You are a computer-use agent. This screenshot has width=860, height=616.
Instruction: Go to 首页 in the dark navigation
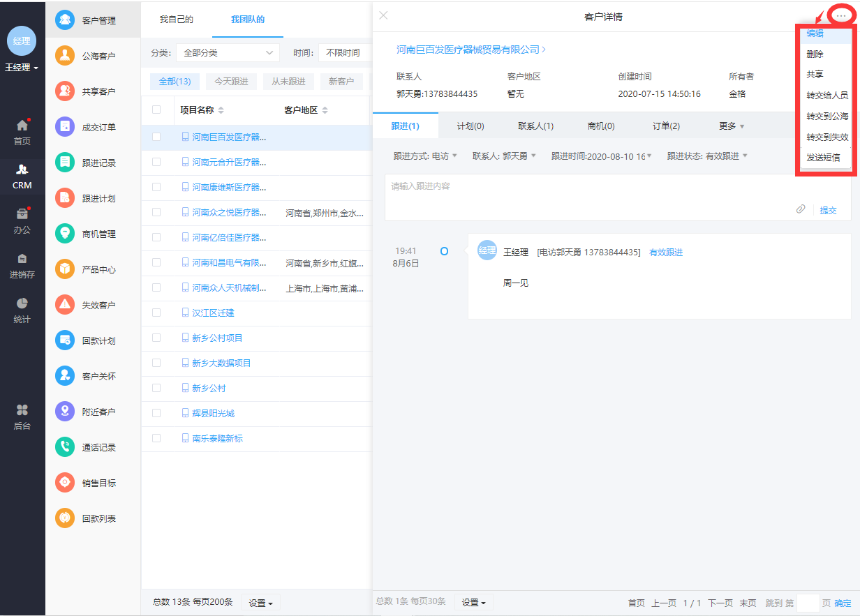coord(22,132)
